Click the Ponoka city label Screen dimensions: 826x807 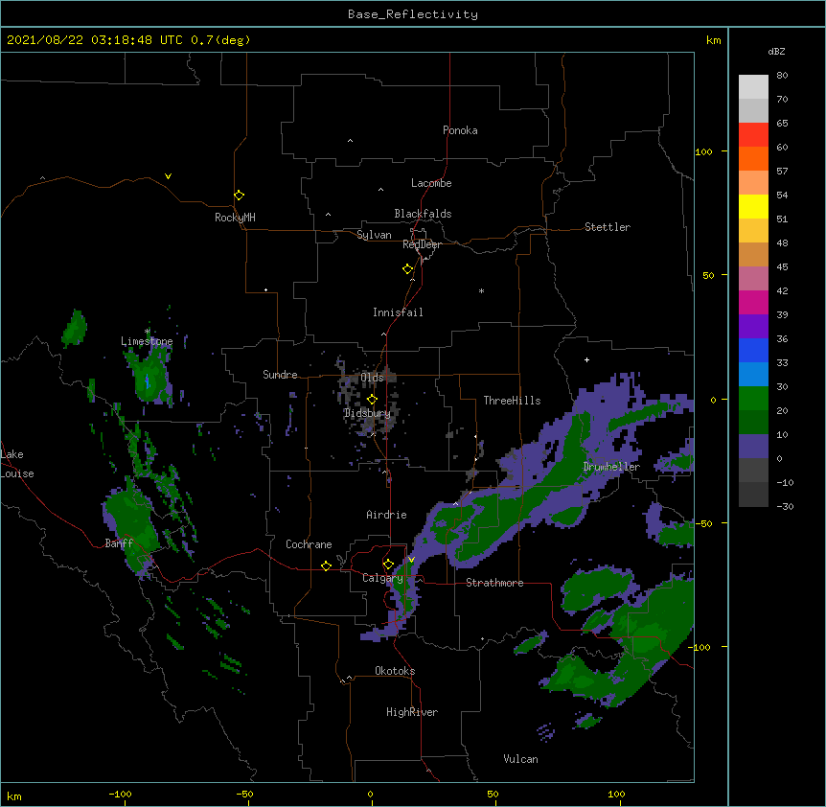460,130
